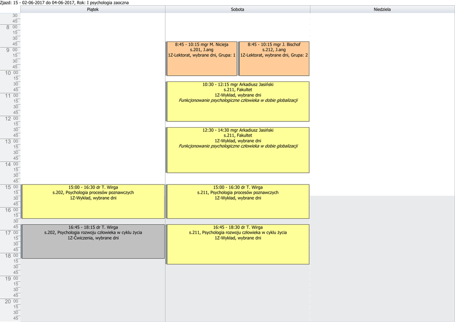Click the 17 00 hour marker
Viewport: 455px width, 322px height.
(10, 233)
